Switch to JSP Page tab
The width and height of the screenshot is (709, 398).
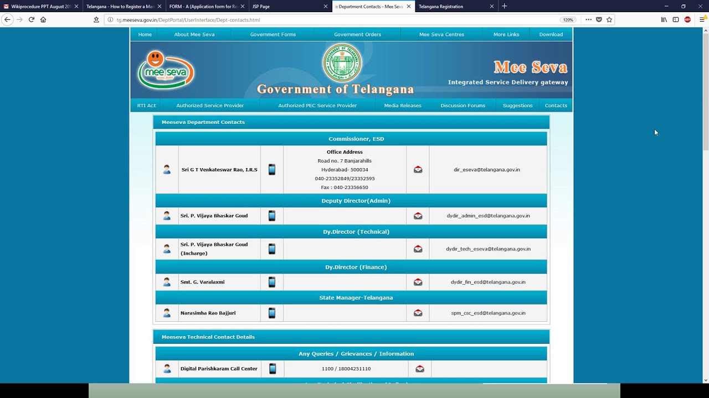click(289, 7)
